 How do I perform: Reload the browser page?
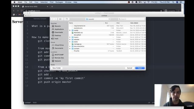(x=22, y=11)
